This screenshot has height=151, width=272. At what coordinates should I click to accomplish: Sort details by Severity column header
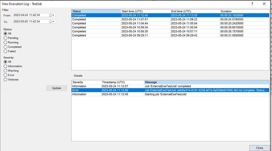click(x=86, y=82)
